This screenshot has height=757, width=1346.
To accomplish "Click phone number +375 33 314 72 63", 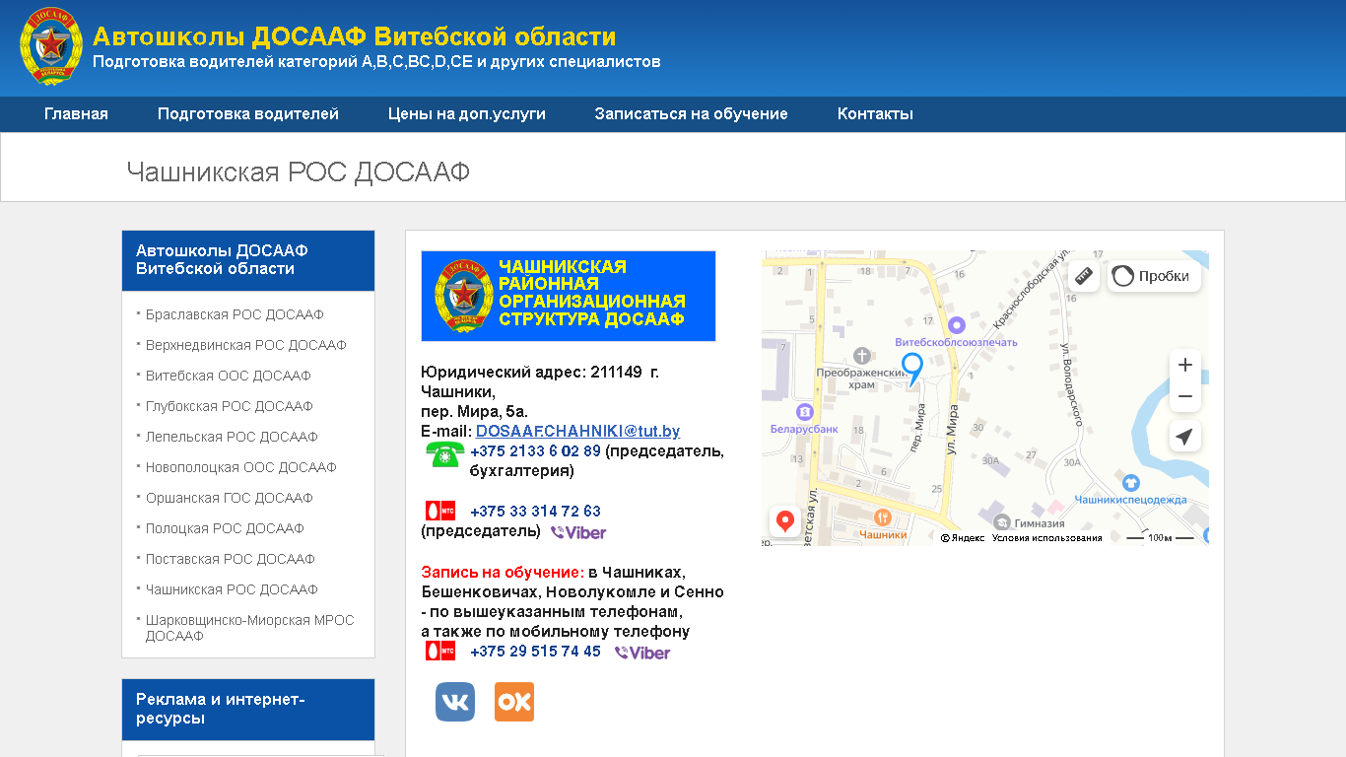I will (x=535, y=512).
